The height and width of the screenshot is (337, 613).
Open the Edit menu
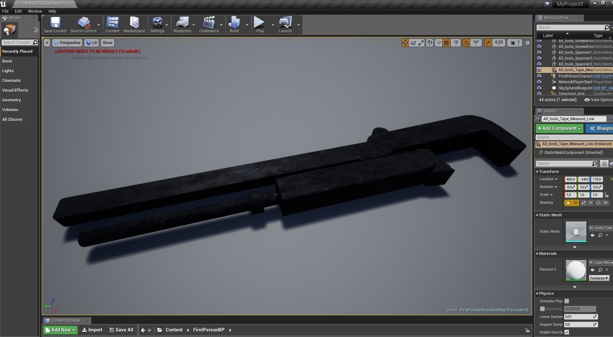(18, 11)
